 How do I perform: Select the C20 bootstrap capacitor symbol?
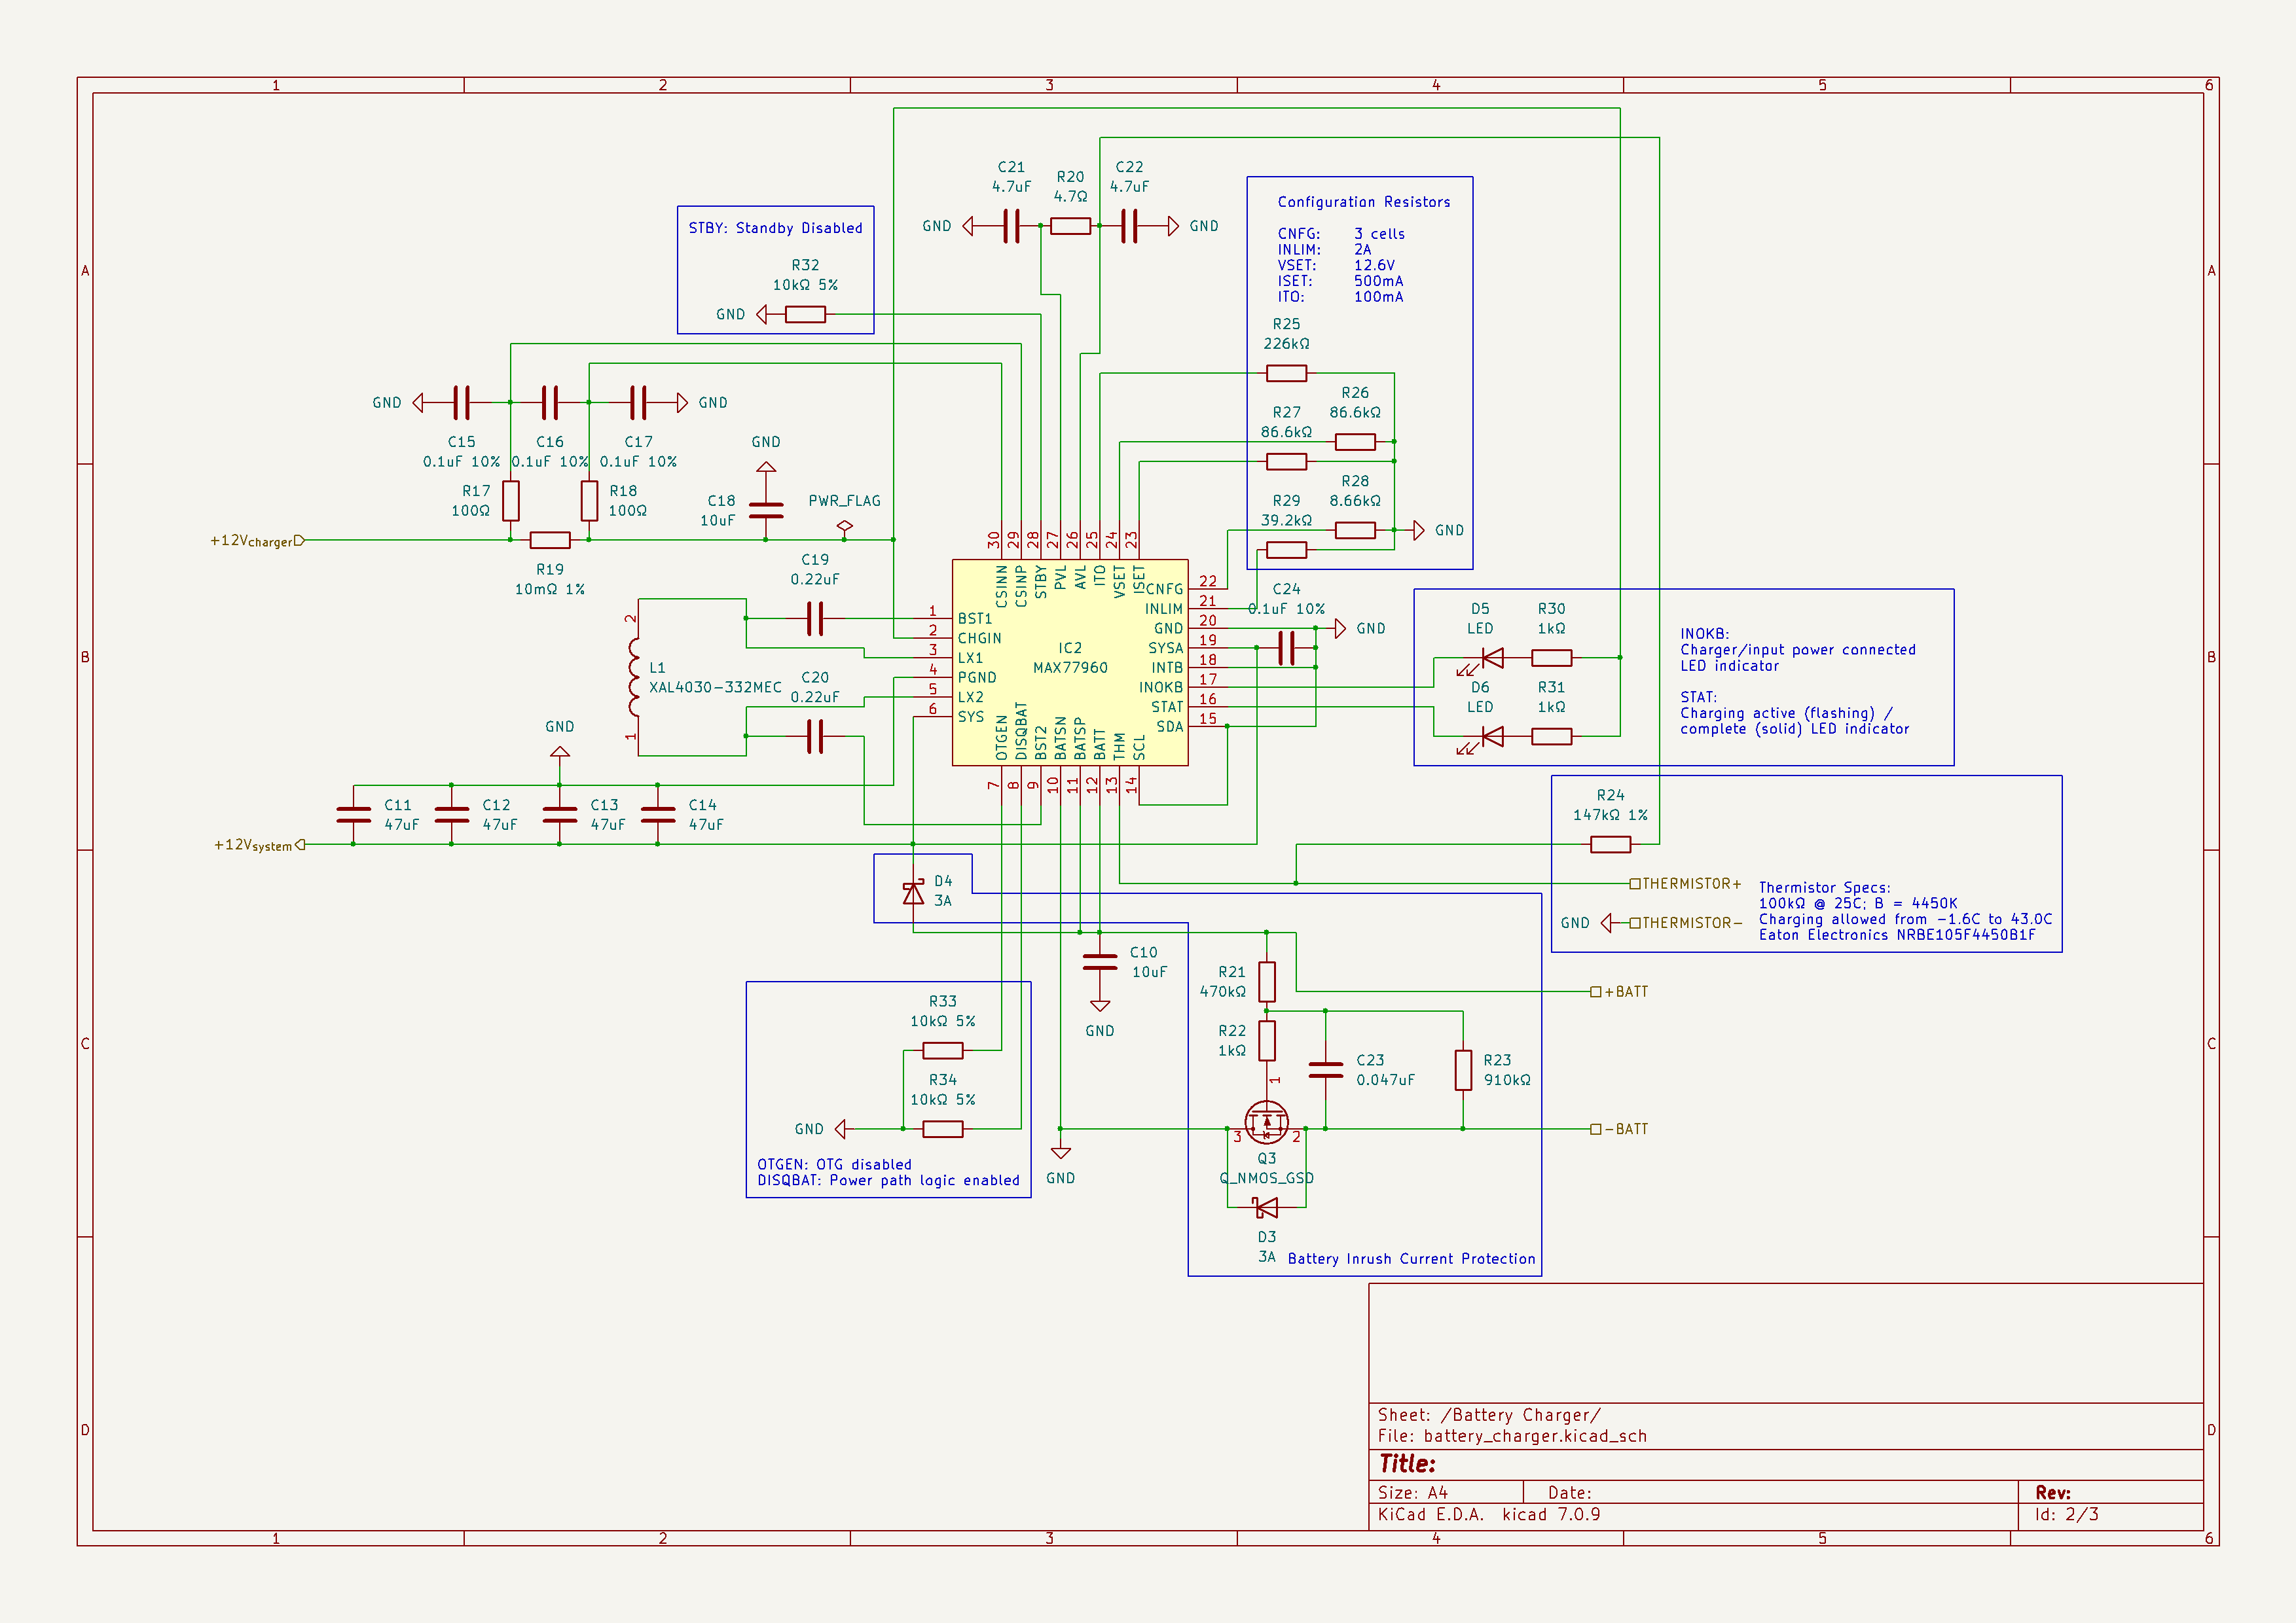tap(815, 736)
